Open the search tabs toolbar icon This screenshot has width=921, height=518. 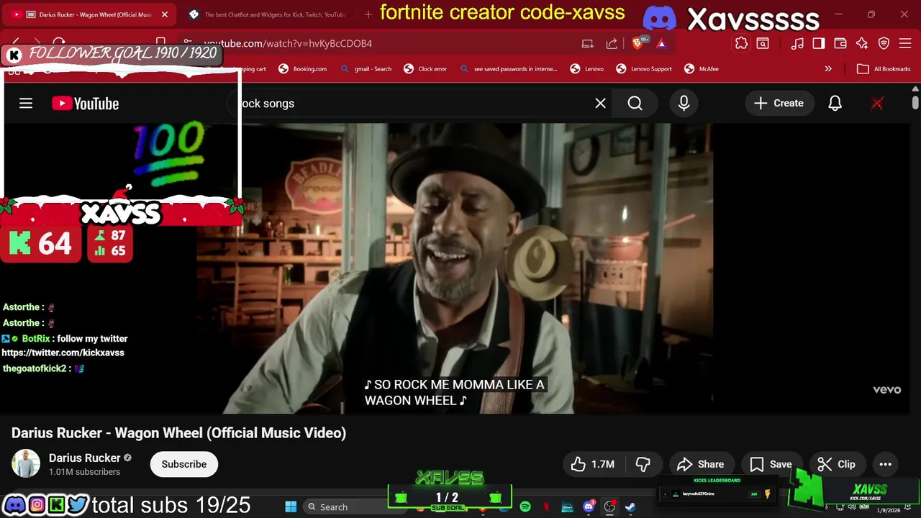763,44
